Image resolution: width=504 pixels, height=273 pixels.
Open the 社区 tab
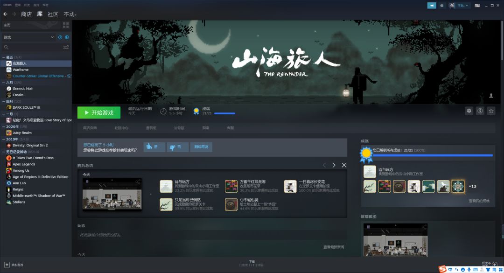click(53, 14)
